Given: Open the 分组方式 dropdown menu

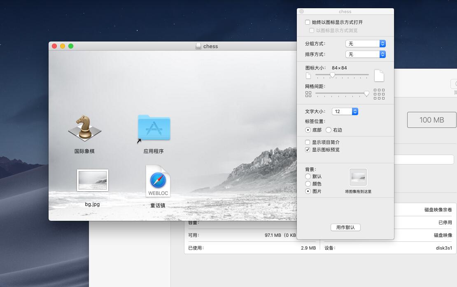Looking at the screenshot, I should pos(366,44).
